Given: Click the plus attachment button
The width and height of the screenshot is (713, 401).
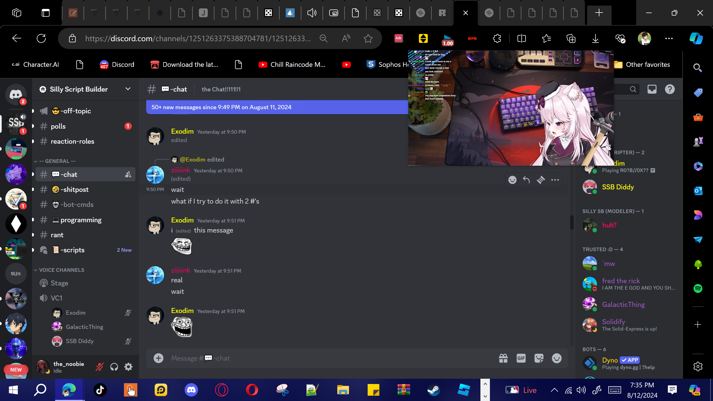Looking at the screenshot, I should pyautogui.click(x=158, y=358).
